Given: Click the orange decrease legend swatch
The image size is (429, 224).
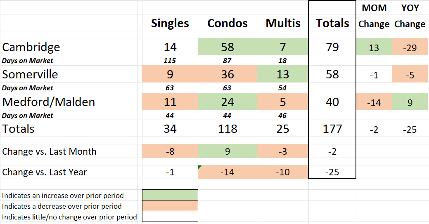Looking at the screenshot, I should click(x=170, y=206).
